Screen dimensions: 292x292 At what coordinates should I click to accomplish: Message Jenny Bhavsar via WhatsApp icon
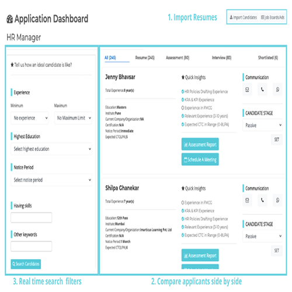[277, 89]
